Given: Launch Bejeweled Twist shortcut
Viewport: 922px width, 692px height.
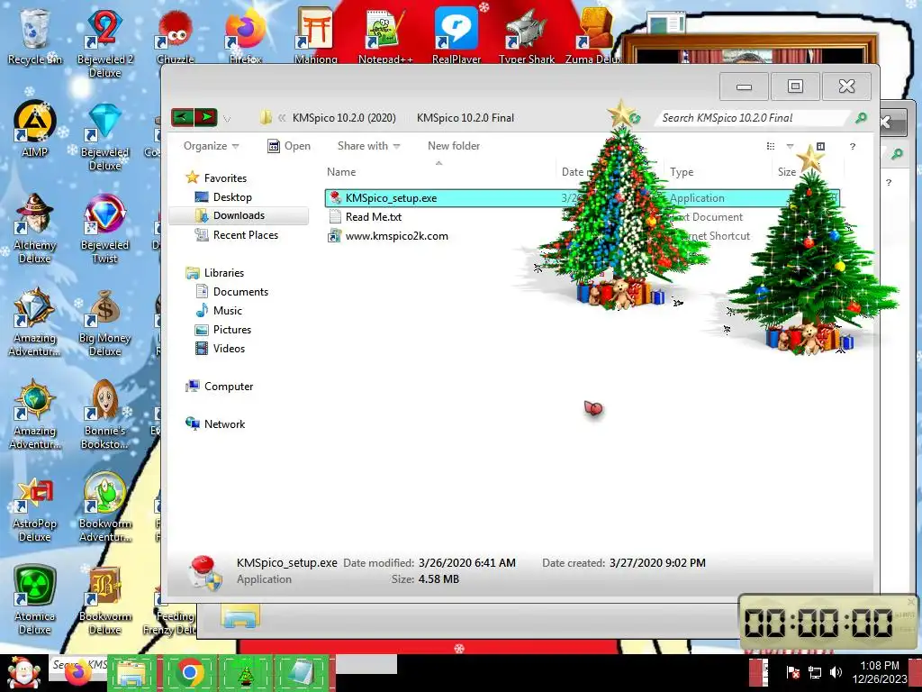Looking at the screenshot, I should click(104, 228).
